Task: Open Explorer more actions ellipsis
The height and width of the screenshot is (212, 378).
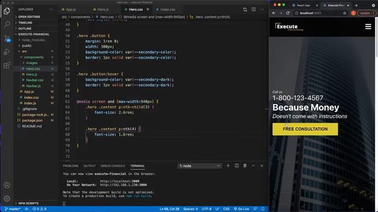Action: tap(51, 9)
